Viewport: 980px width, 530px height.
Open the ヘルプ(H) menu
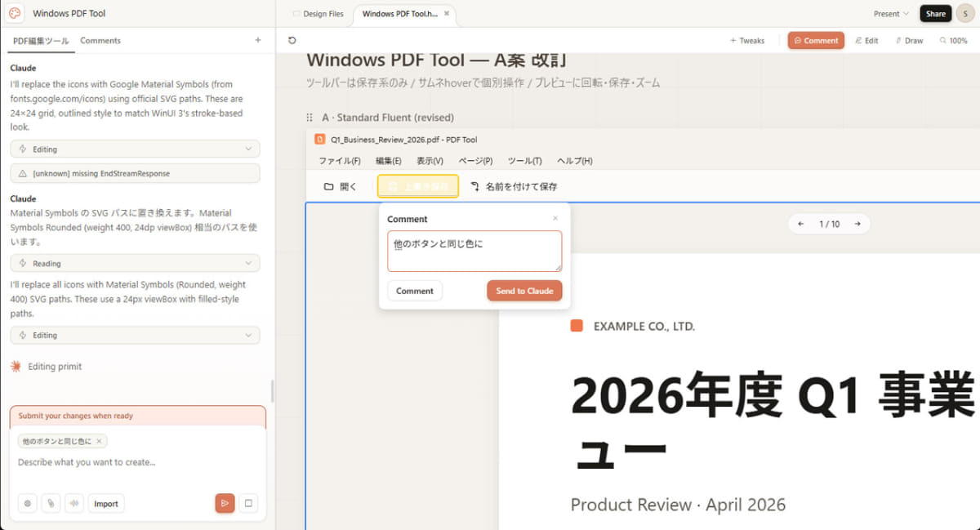tap(574, 161)
